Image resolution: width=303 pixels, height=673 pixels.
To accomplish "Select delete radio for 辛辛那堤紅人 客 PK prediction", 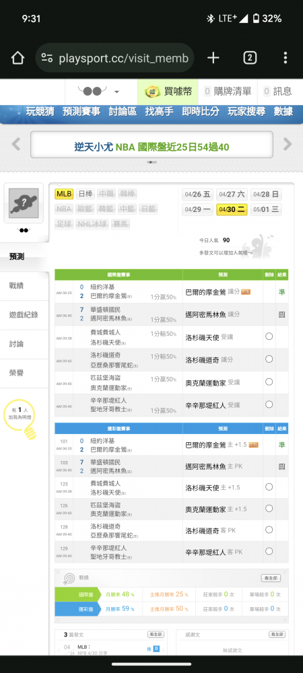I will (x=269, y=551).
